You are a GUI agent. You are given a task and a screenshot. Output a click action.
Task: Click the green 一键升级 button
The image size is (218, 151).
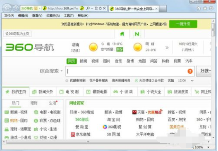coord(183,24)
